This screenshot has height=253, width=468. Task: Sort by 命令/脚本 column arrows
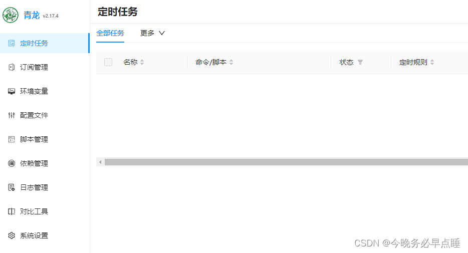coord(231,62)
